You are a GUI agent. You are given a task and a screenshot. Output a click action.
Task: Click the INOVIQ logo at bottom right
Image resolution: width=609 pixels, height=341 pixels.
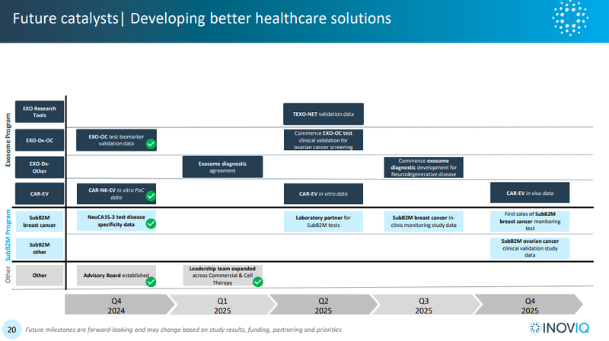(x=560, y=328)
